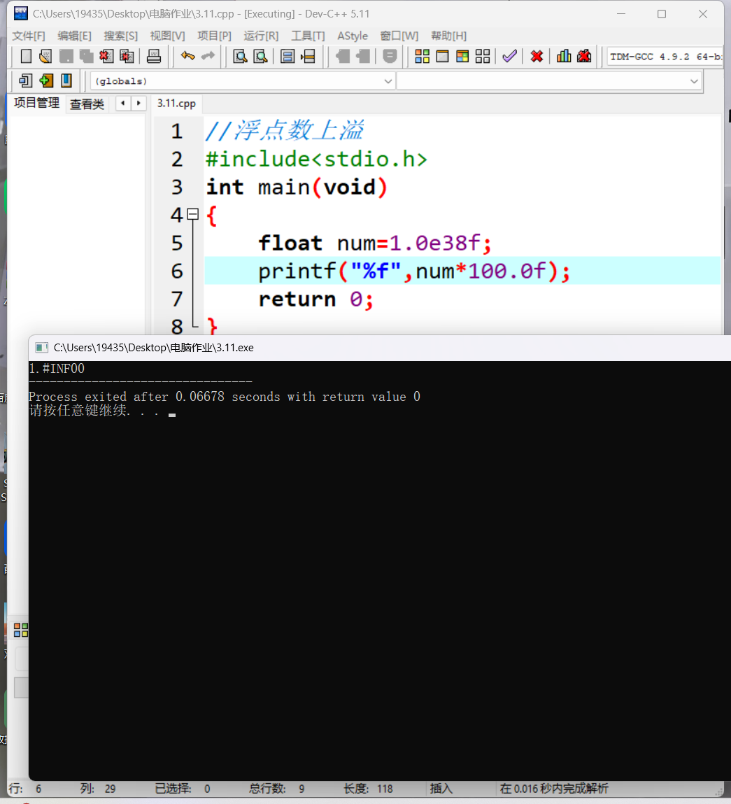Screen dimensions: 731x804
Task: Run the program with Run icon
Action: 442,57
